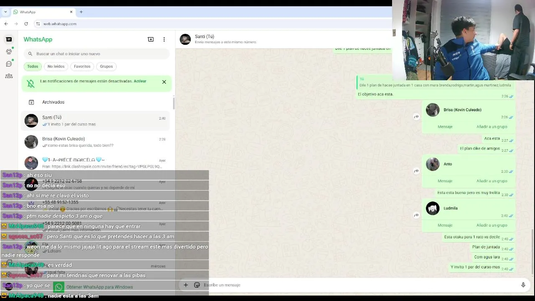Click 'Mensaje' under the Brisa contact card
This screenshot has width=535, height=301.
pos(445,127)
